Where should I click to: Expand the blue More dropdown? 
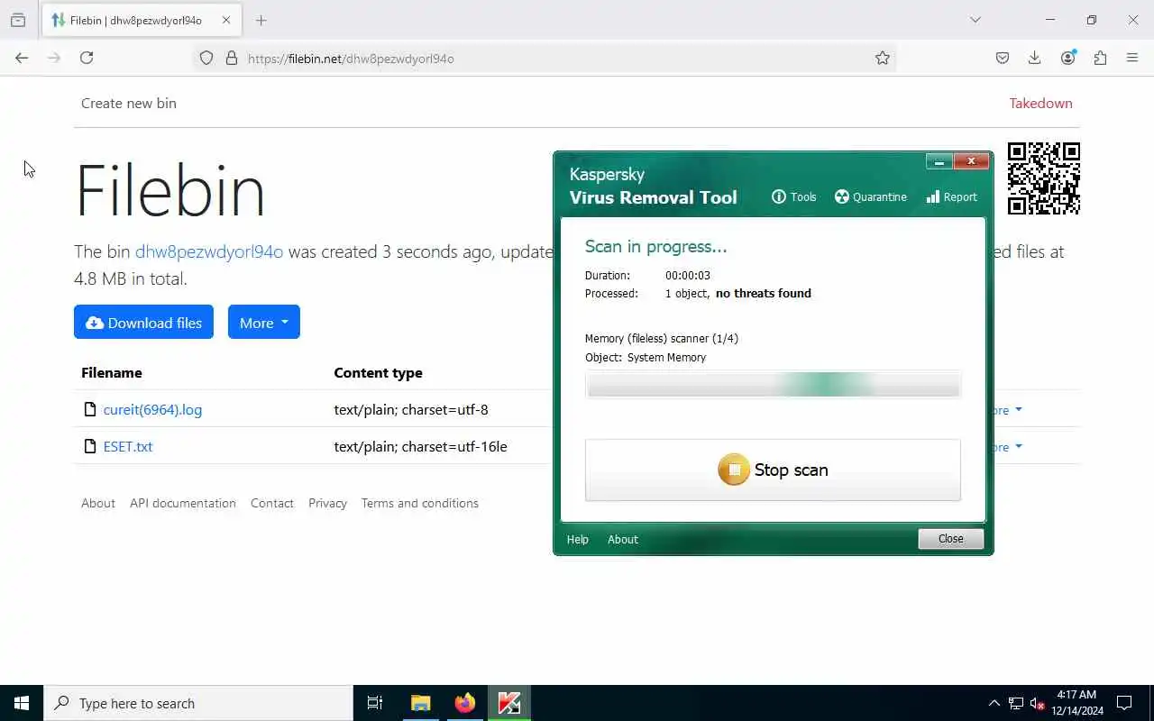point(263,323)
